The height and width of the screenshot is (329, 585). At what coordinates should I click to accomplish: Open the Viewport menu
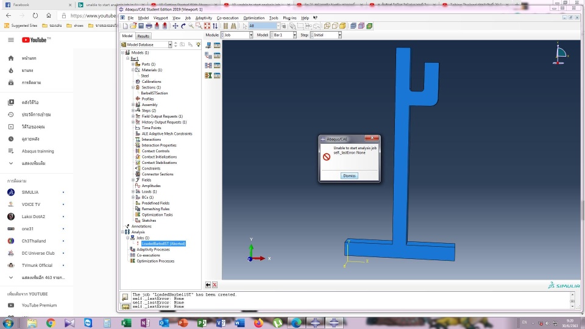pyautogui.click(x=160, y=18)
